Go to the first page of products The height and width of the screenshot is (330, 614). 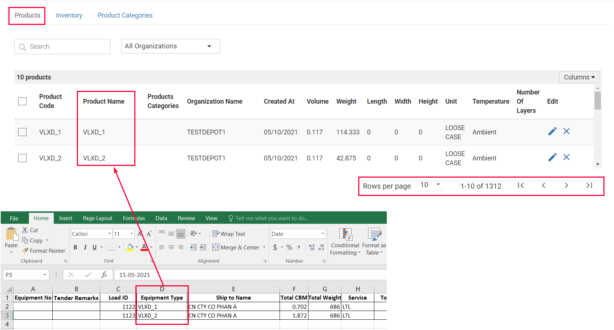[x=521, y=185]
